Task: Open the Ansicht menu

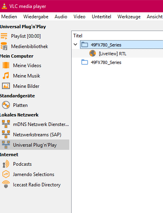Action: coord(155,17)
